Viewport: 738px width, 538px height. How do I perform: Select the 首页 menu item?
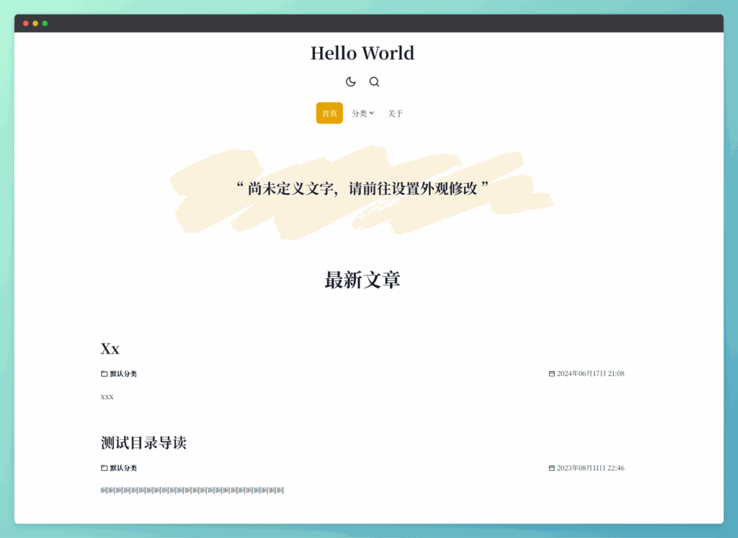[x=329, y=113]
